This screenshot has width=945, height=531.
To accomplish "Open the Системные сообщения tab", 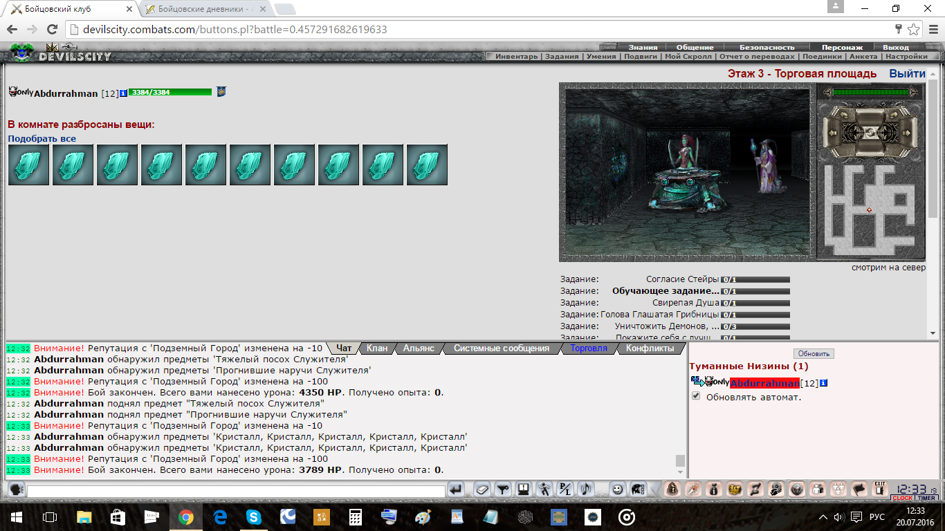I will coord(502,348).
